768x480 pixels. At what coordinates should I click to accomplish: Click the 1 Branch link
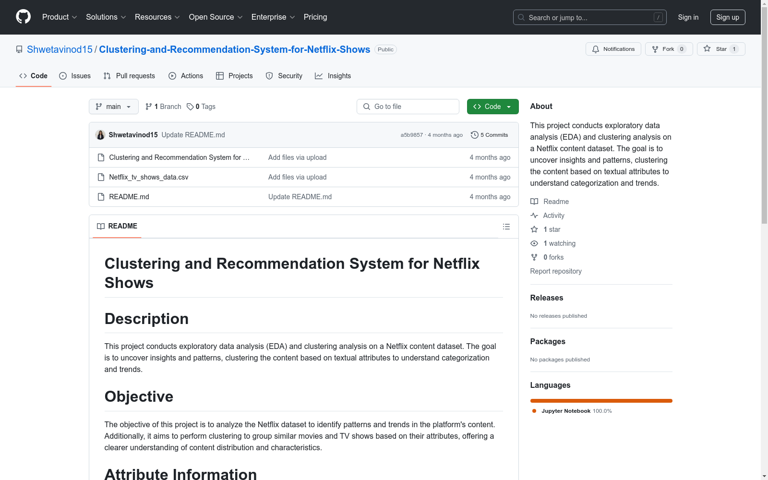pyautogui.click(x=163, y=107)
